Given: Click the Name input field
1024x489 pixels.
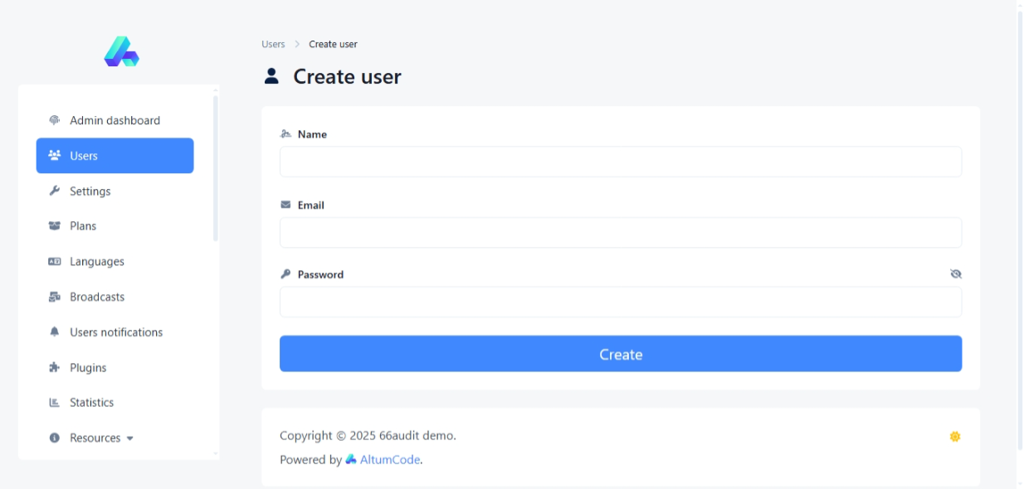Looking at the screenshot, I should [x=620, y=162].
